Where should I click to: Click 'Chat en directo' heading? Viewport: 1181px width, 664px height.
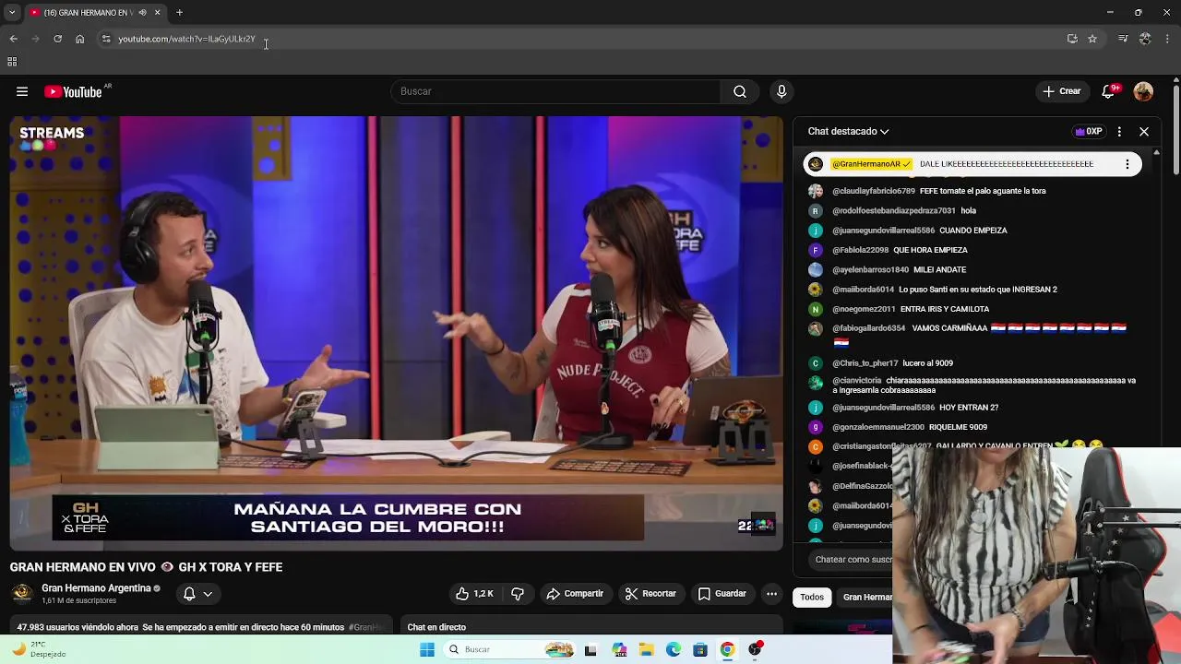point(436,627)
